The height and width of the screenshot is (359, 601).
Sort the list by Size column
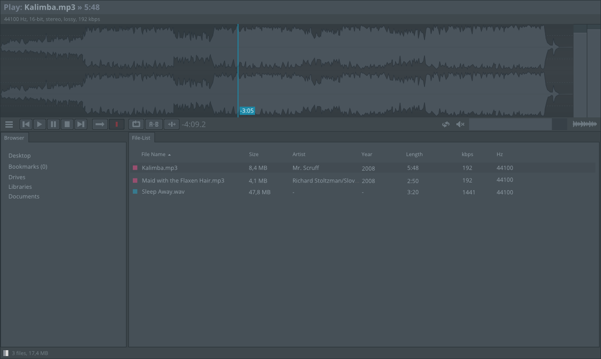253,154
